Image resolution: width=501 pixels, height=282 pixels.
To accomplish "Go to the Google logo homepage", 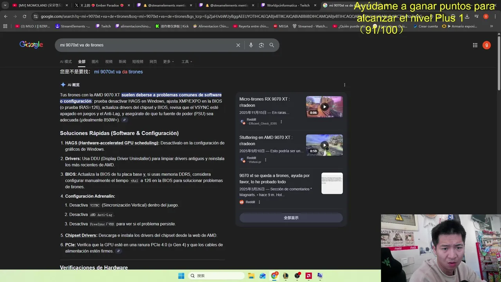I will pyautogui.click(x=31, y=45).
